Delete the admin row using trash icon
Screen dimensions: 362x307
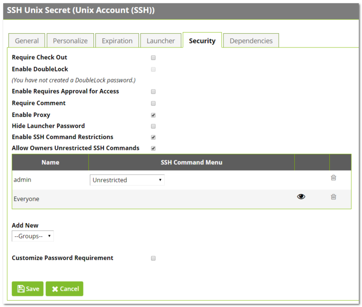tap(333, 178)
